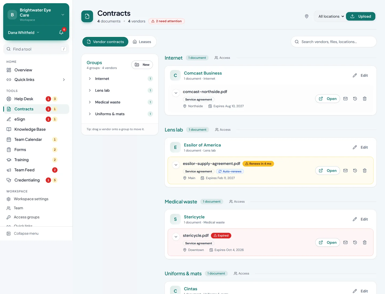Expand the Medical waste group row
This screenshot has width=385, height=294.
(x=120, y=102)
